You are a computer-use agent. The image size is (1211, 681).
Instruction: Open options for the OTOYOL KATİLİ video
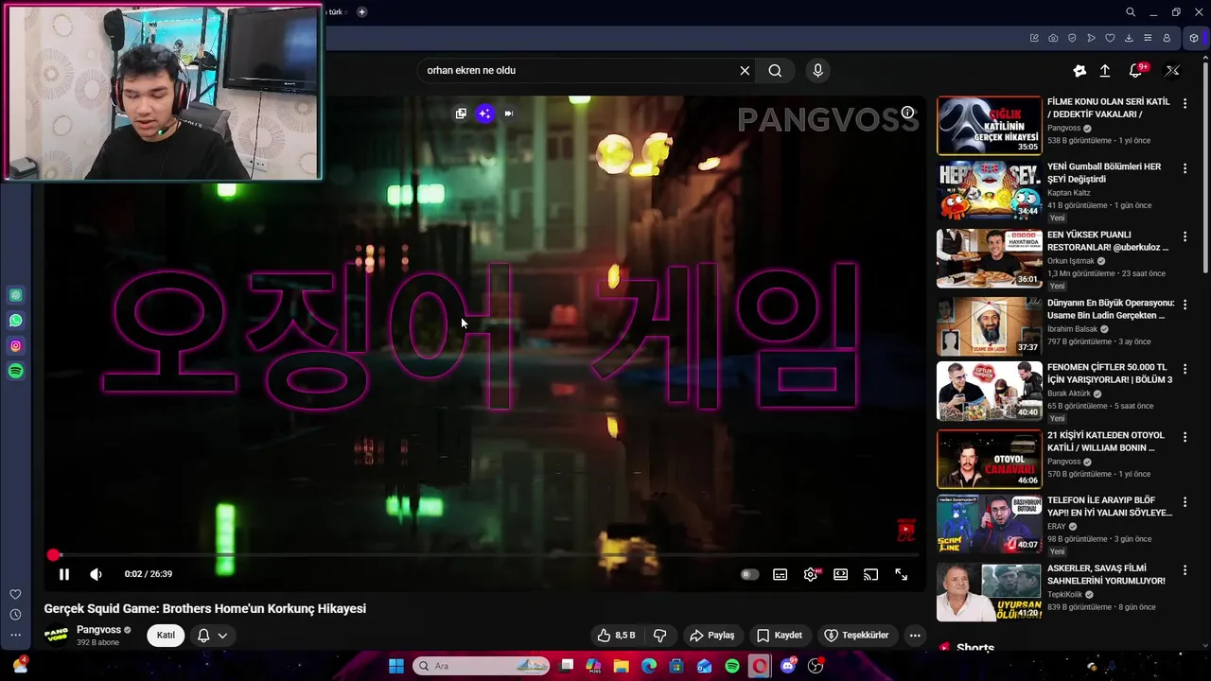[x=1185, y=437]
